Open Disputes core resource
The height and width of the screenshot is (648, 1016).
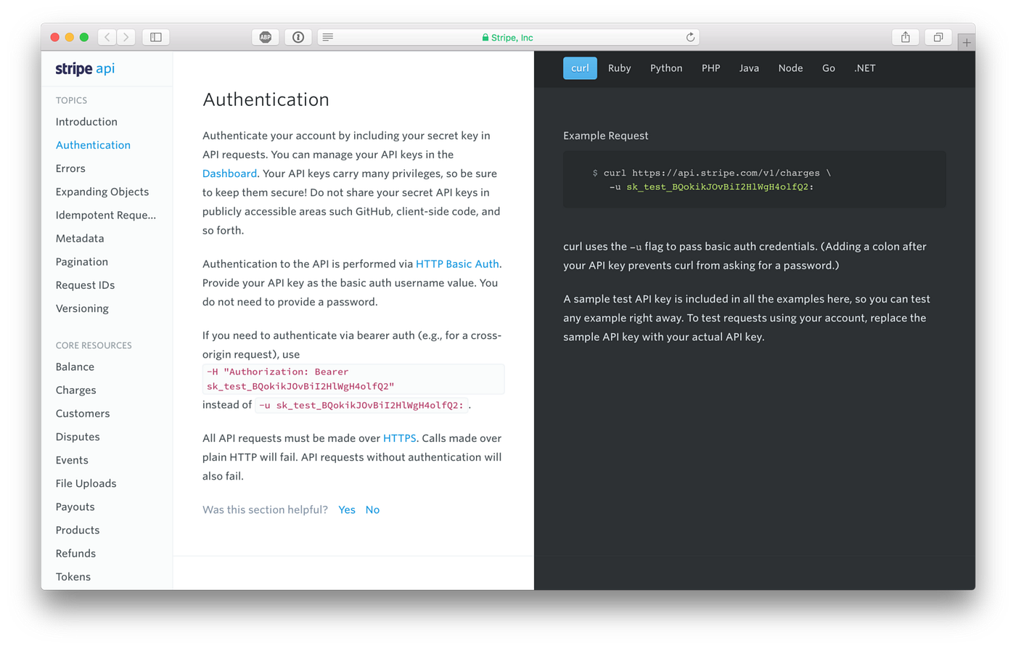(x=78, y=437)
